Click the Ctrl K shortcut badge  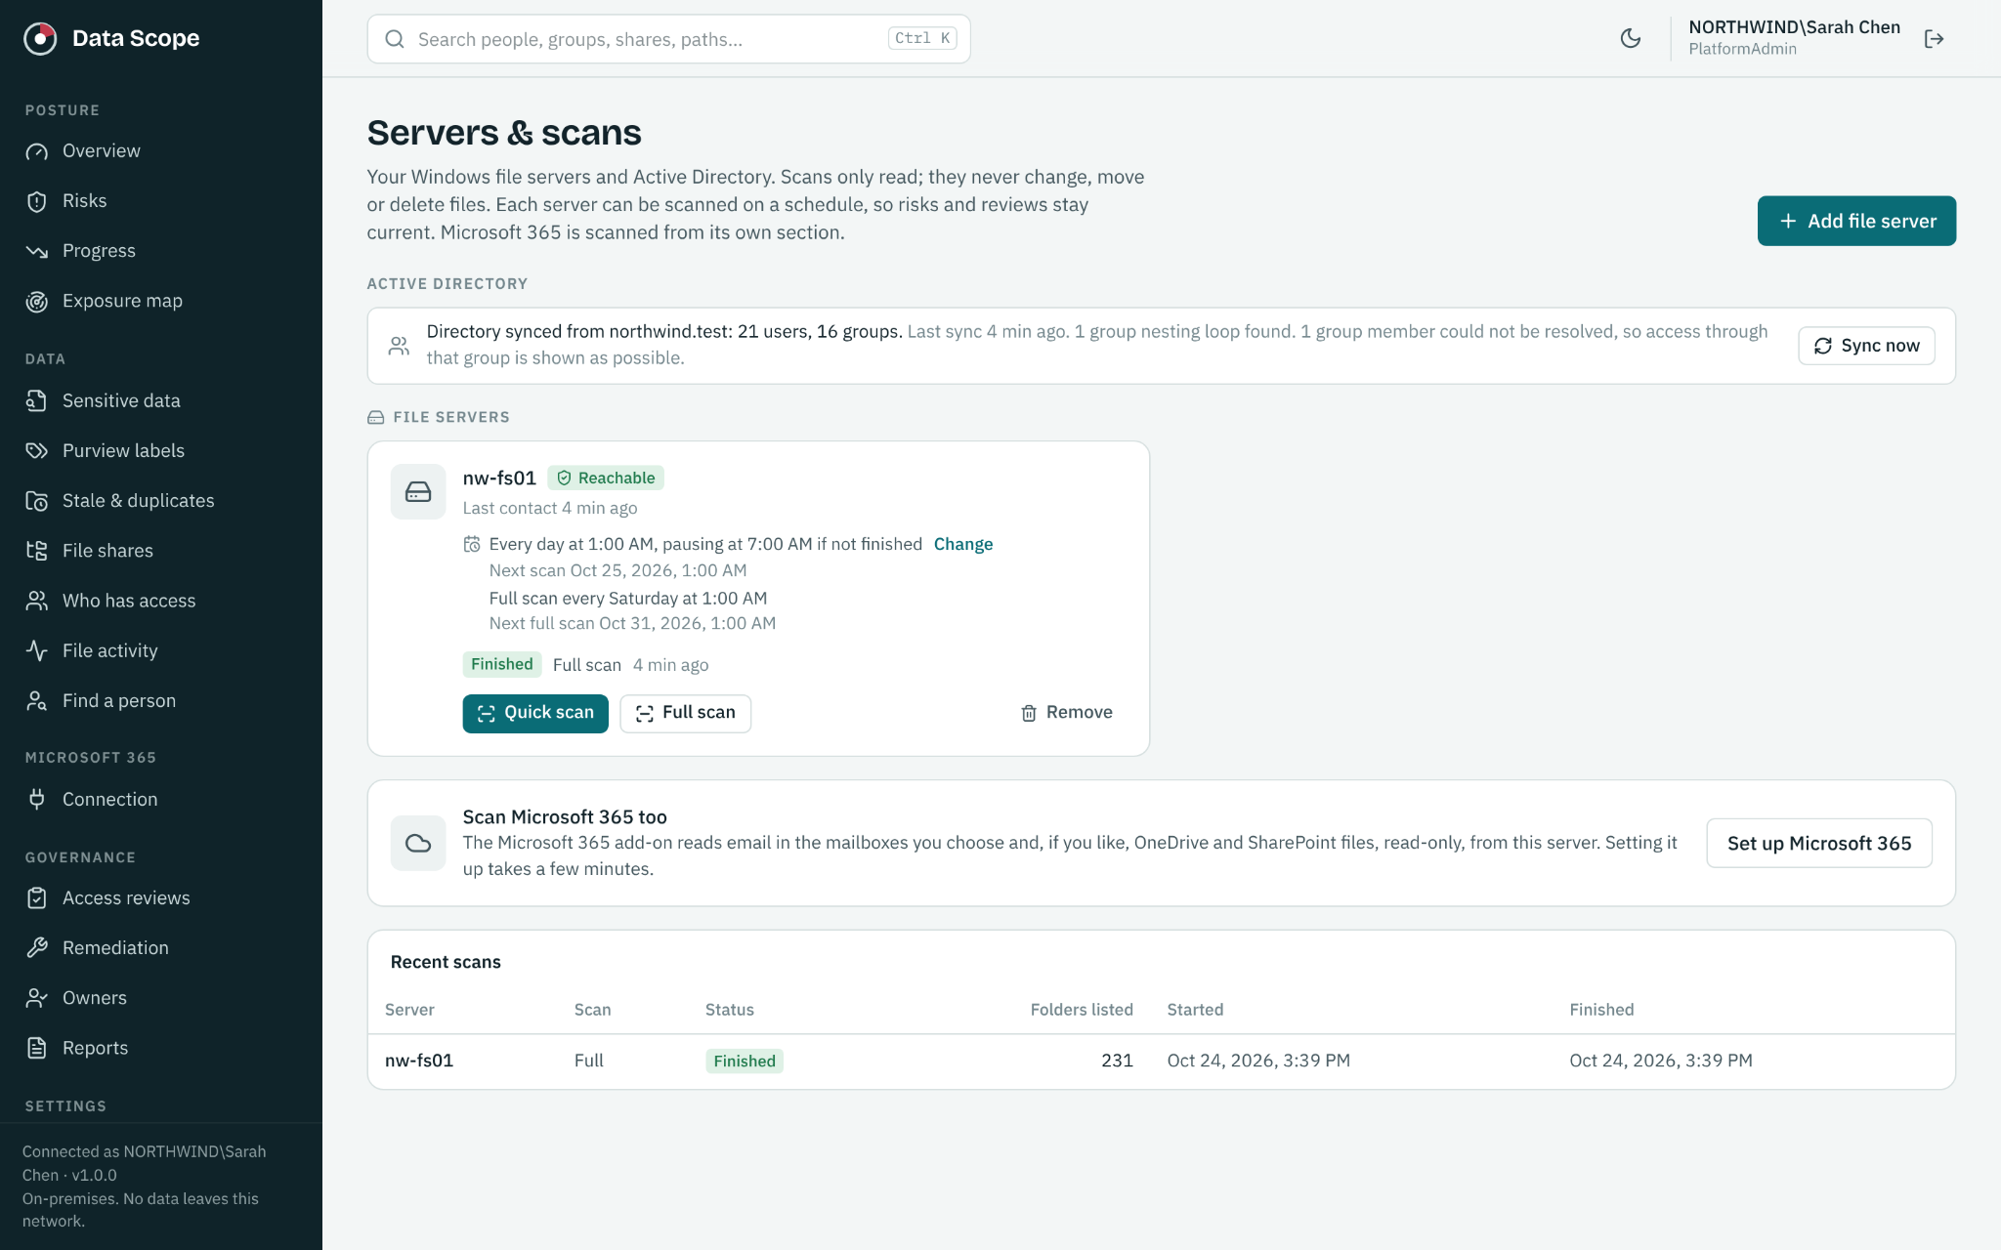922,38
